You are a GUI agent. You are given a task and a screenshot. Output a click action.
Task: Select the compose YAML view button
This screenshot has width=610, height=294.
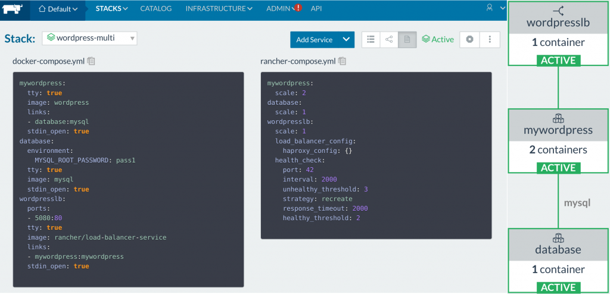coord(407,39)
